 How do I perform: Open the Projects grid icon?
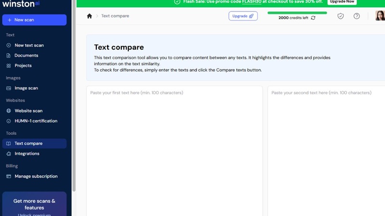9,66
